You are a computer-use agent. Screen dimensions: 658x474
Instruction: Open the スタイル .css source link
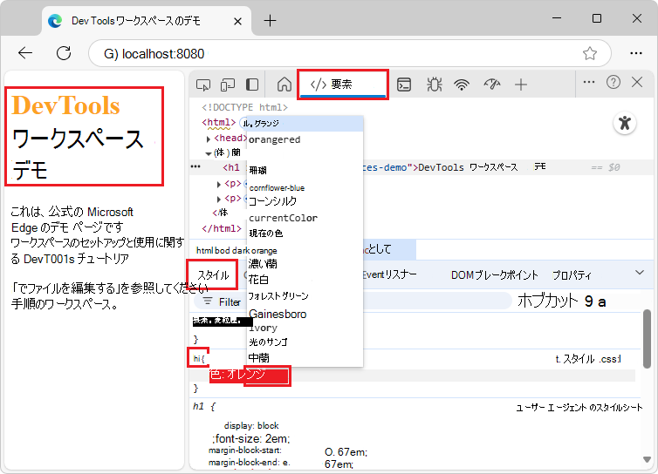coord(587,359)
